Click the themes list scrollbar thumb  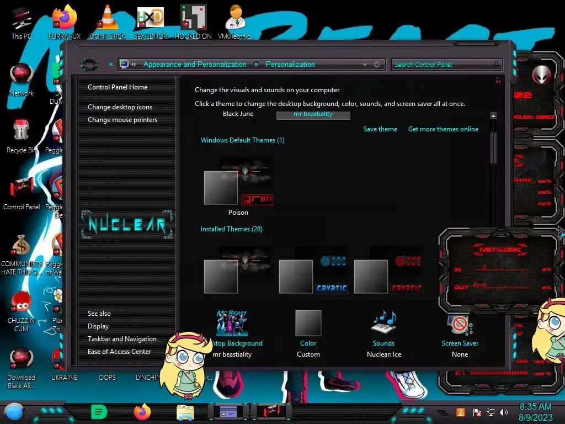[x=494, y=148]
